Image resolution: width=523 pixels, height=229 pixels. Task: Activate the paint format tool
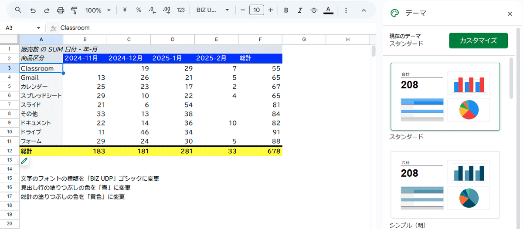74,10
